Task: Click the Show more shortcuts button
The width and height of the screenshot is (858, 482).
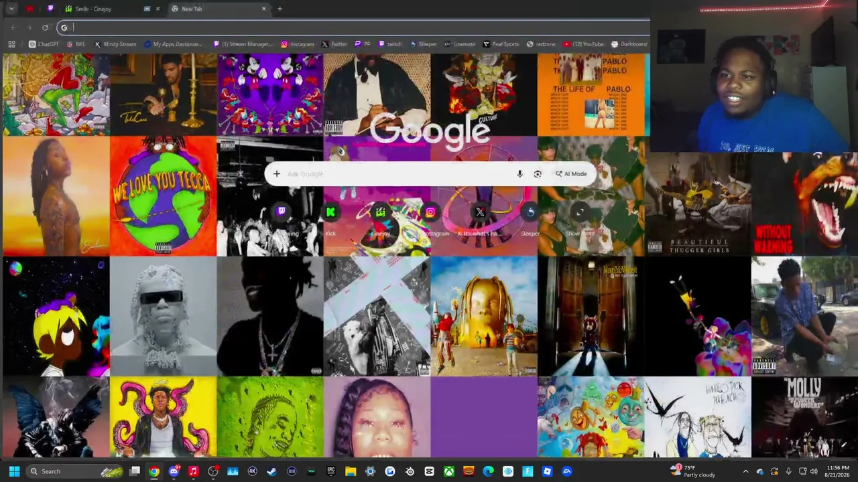Action: (580, 212)
